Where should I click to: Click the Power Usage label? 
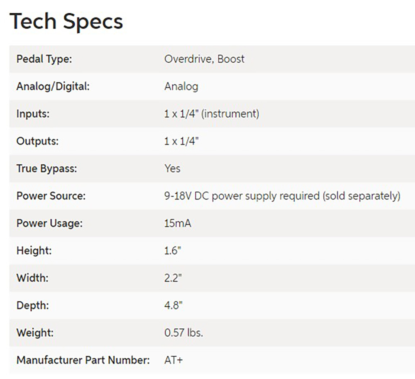tap(49, 223)
